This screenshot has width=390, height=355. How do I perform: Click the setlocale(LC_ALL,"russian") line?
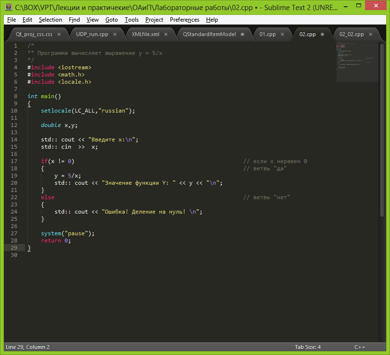point(88,111)
